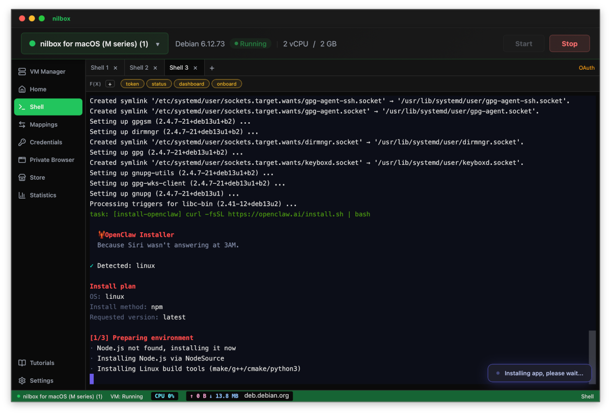Add a new function with the F(X) plus
This screenshot has height=415, width=611.
[x=109, y=84]
